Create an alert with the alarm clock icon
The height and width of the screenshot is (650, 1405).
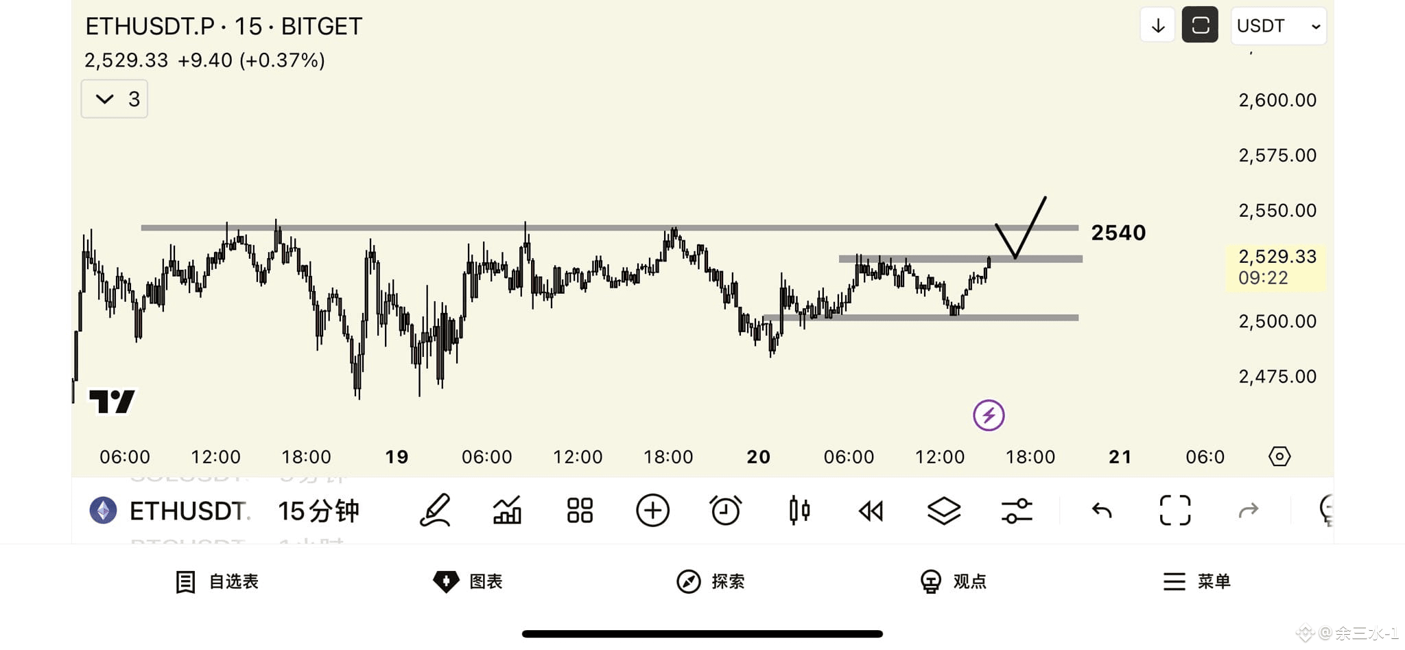725,511
